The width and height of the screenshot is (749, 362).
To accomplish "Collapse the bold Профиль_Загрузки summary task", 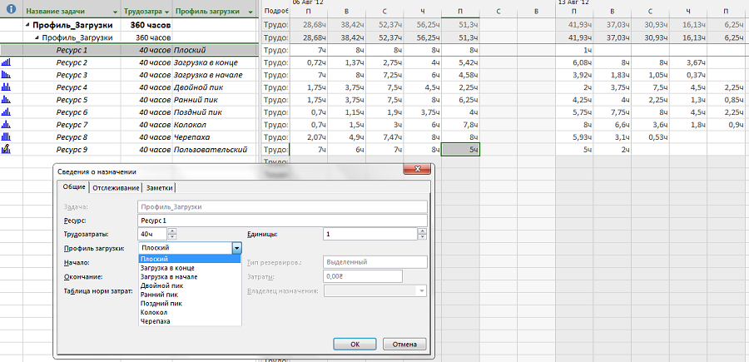I will pyautogui.click(x=27, y=25).
